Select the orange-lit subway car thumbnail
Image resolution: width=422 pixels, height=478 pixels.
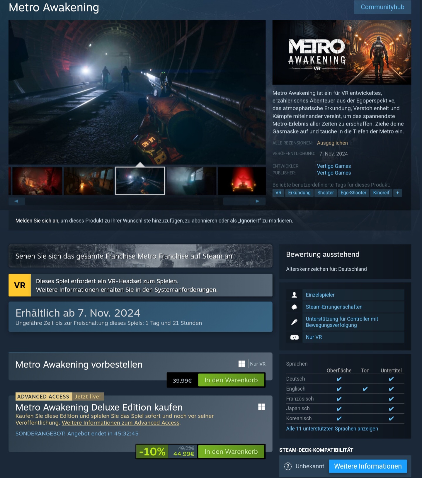coord(89,181)
